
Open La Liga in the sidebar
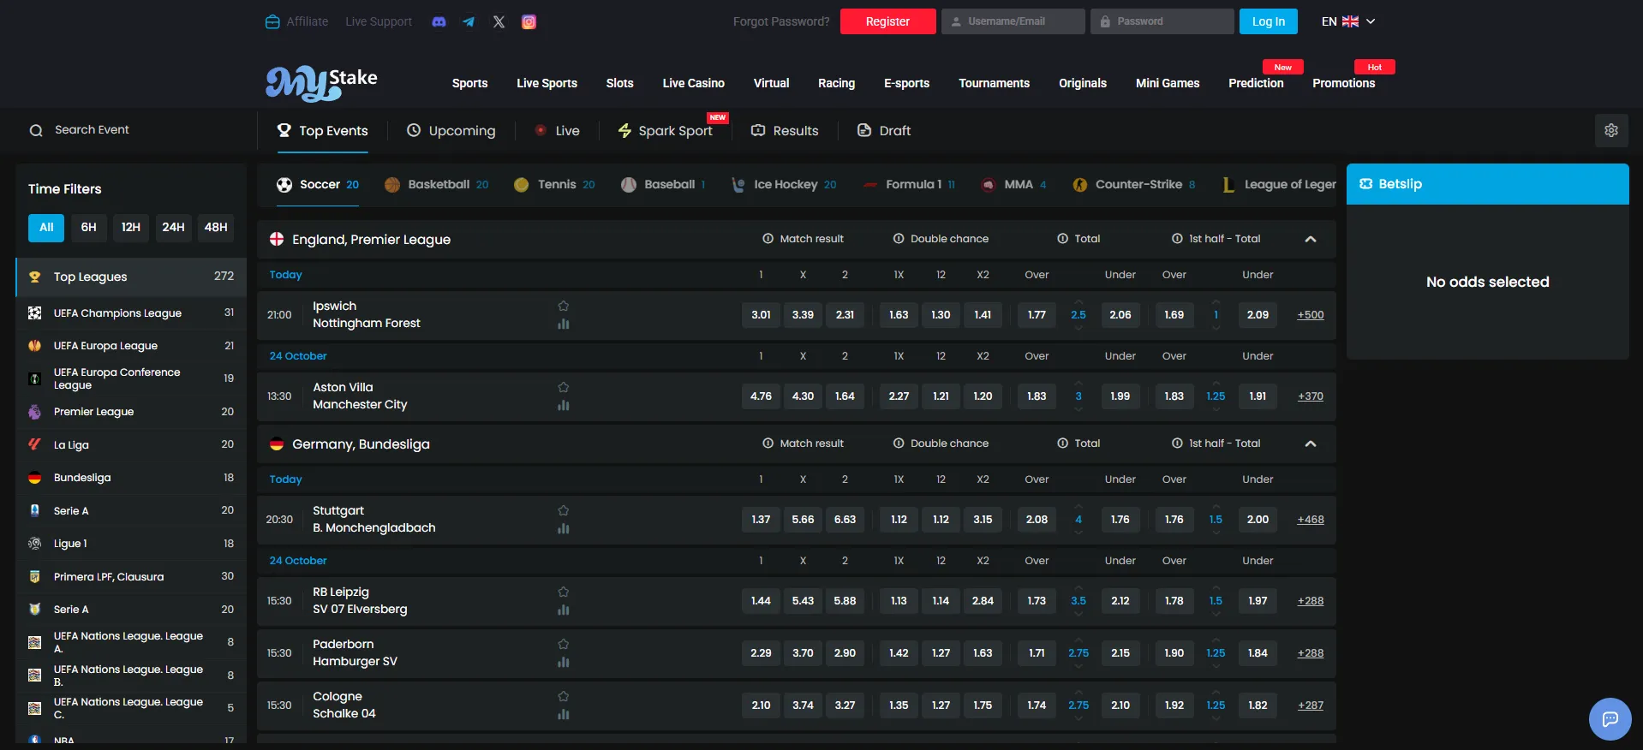131,444
